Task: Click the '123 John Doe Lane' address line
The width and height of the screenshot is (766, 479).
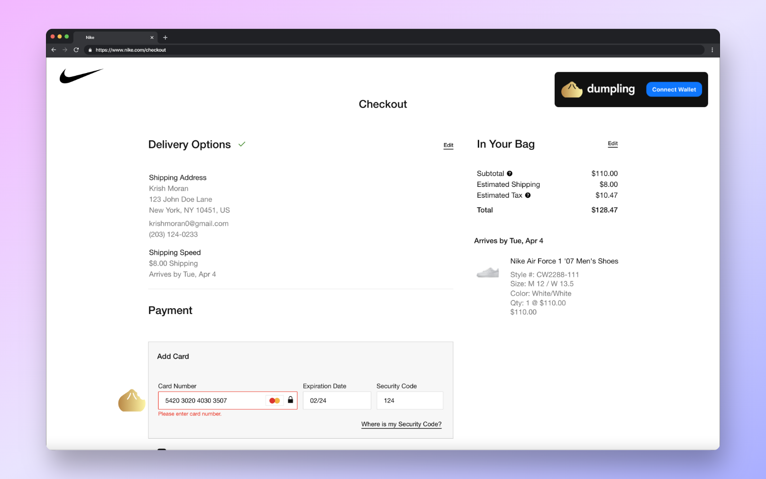Action: pyautogui.click(x=181, y=200)
